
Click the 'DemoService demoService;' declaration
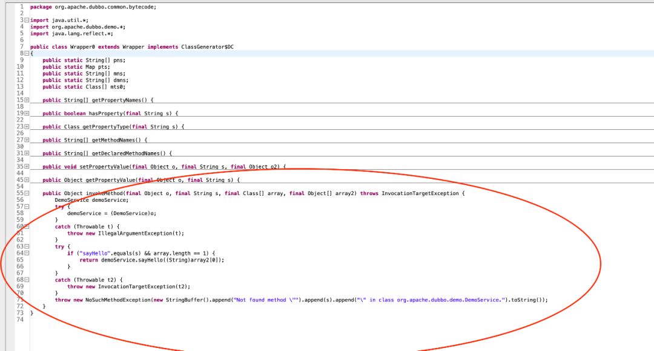pos(92,200)
